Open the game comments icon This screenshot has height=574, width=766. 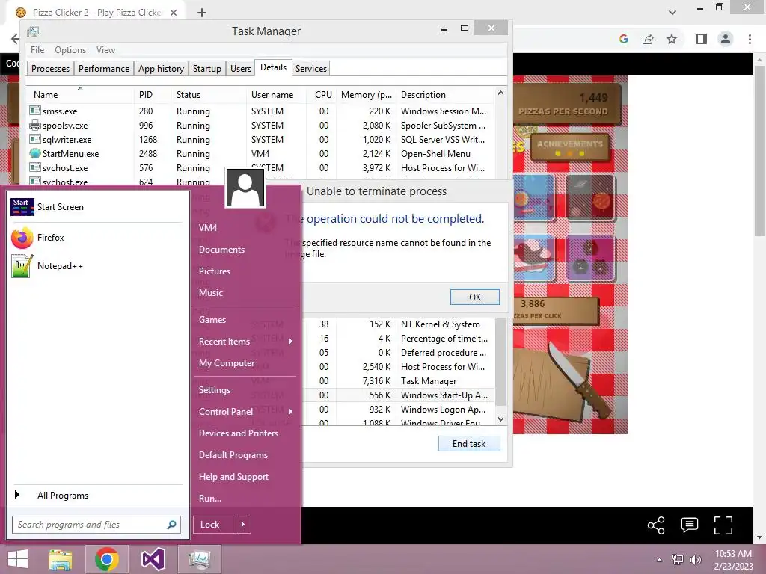[689, 525]
